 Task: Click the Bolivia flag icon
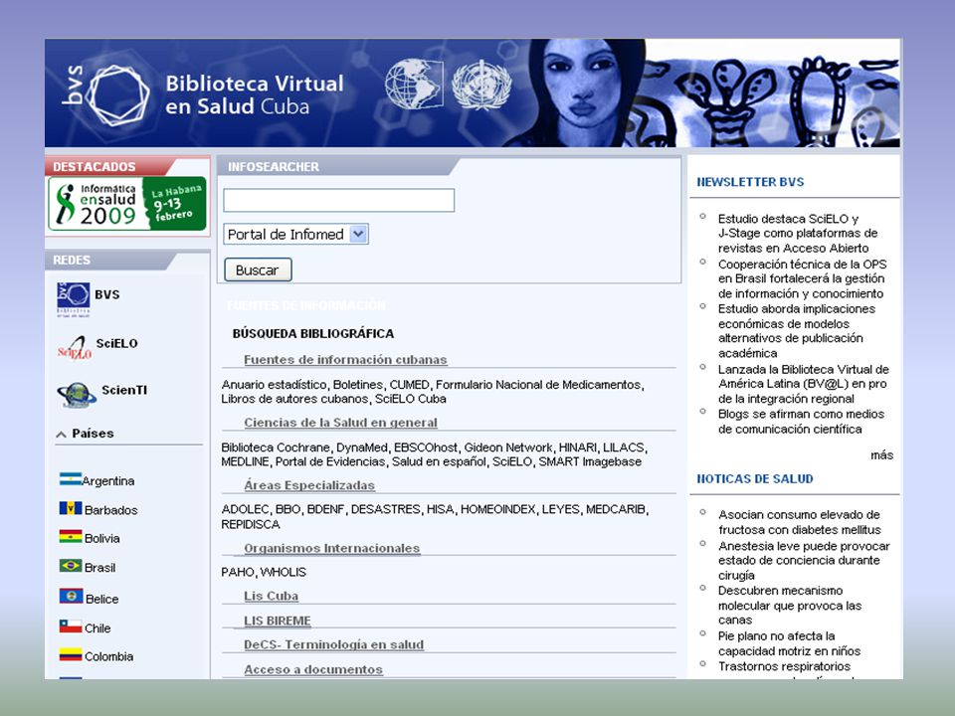point(70,536)
